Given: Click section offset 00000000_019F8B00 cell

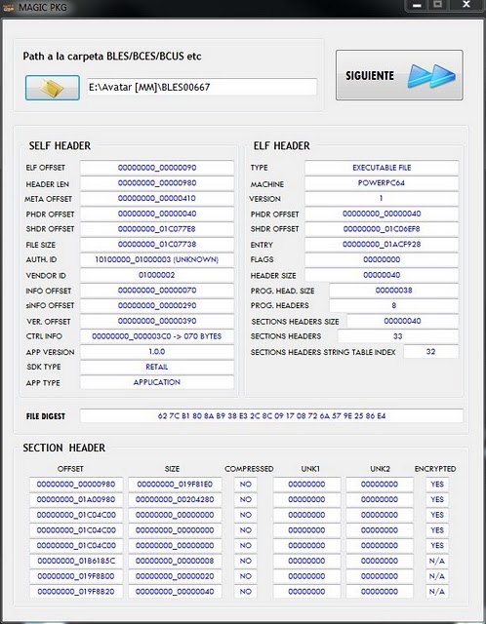Looking at the screenshot, I should 76,576.
